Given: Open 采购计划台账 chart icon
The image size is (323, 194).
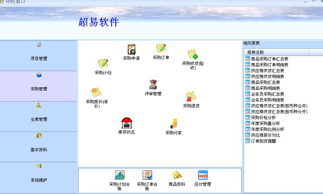Looking at the screenshot, I should pyautogui.click(x=119, y=175).
